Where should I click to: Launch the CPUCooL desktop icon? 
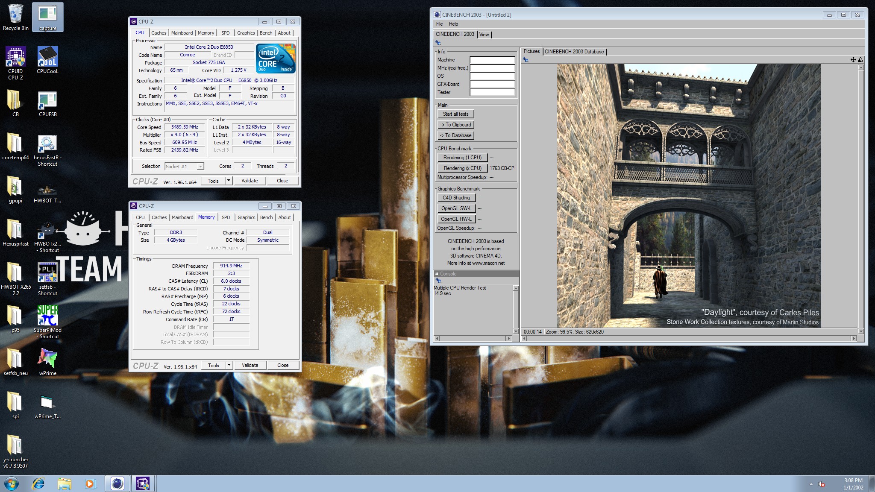point(47,60)
